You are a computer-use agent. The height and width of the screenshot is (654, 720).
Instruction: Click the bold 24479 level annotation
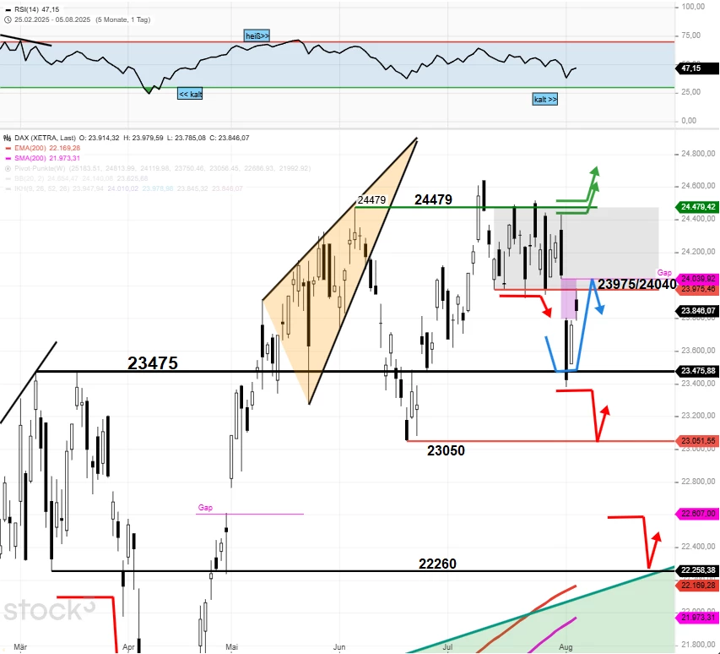(433, 199)
